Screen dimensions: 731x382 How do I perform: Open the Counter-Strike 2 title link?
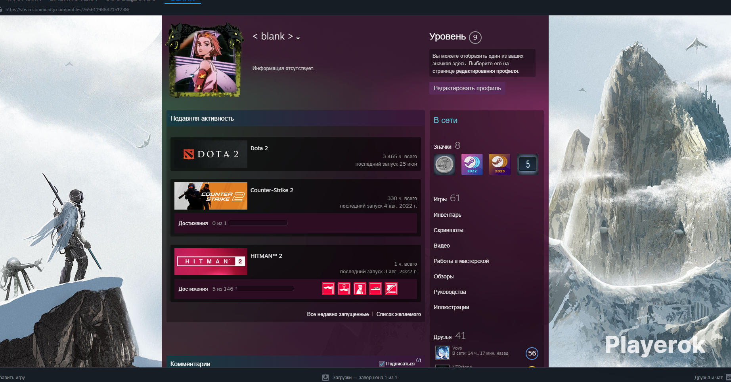[272, 190]
